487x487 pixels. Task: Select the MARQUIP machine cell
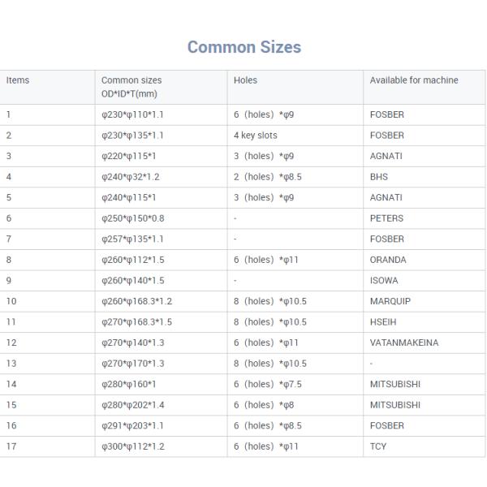pyautogui.click(x=390, y=301)
